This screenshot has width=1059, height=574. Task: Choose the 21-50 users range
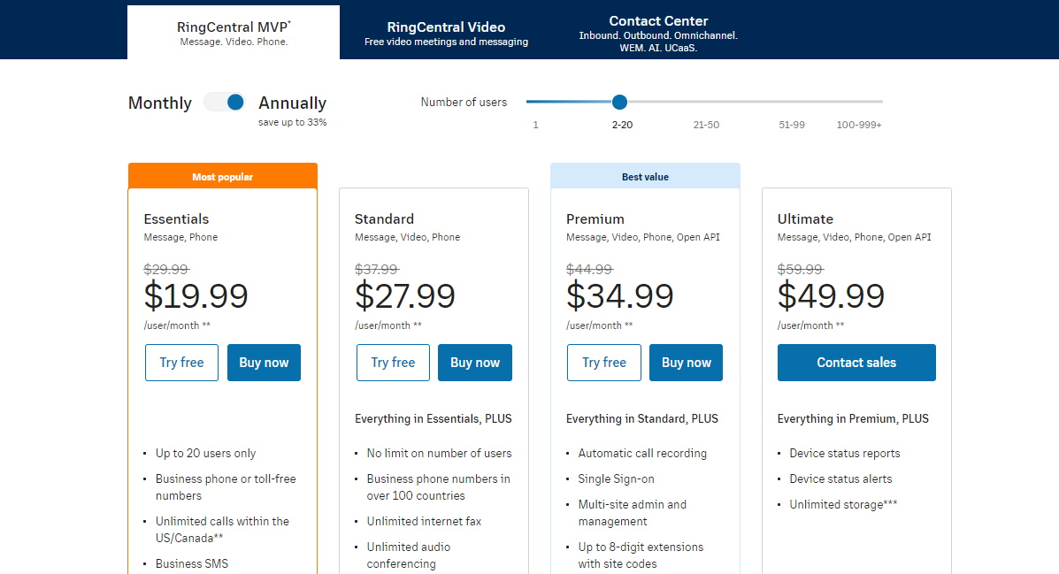(706, 125)
